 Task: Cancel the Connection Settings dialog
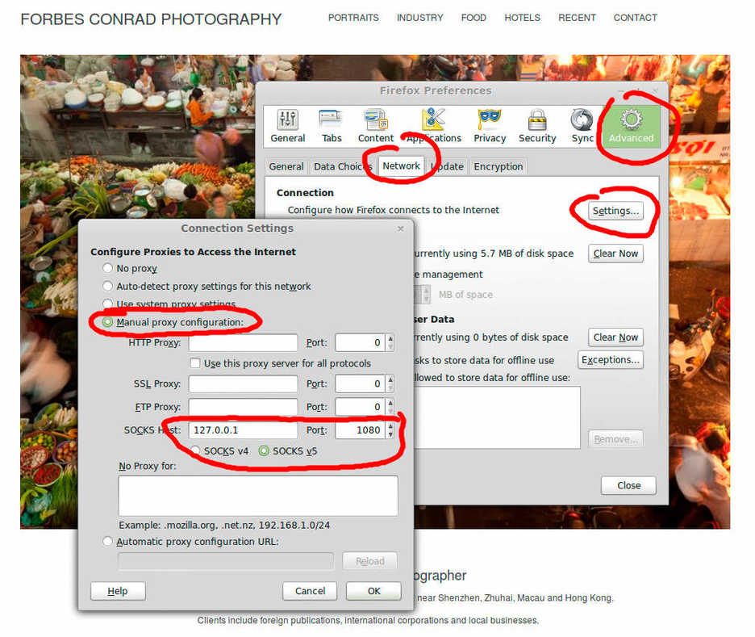(310, 591)
